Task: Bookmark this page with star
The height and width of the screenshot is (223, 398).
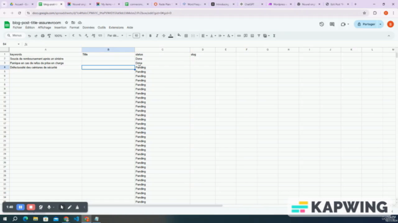Action: 364,13
